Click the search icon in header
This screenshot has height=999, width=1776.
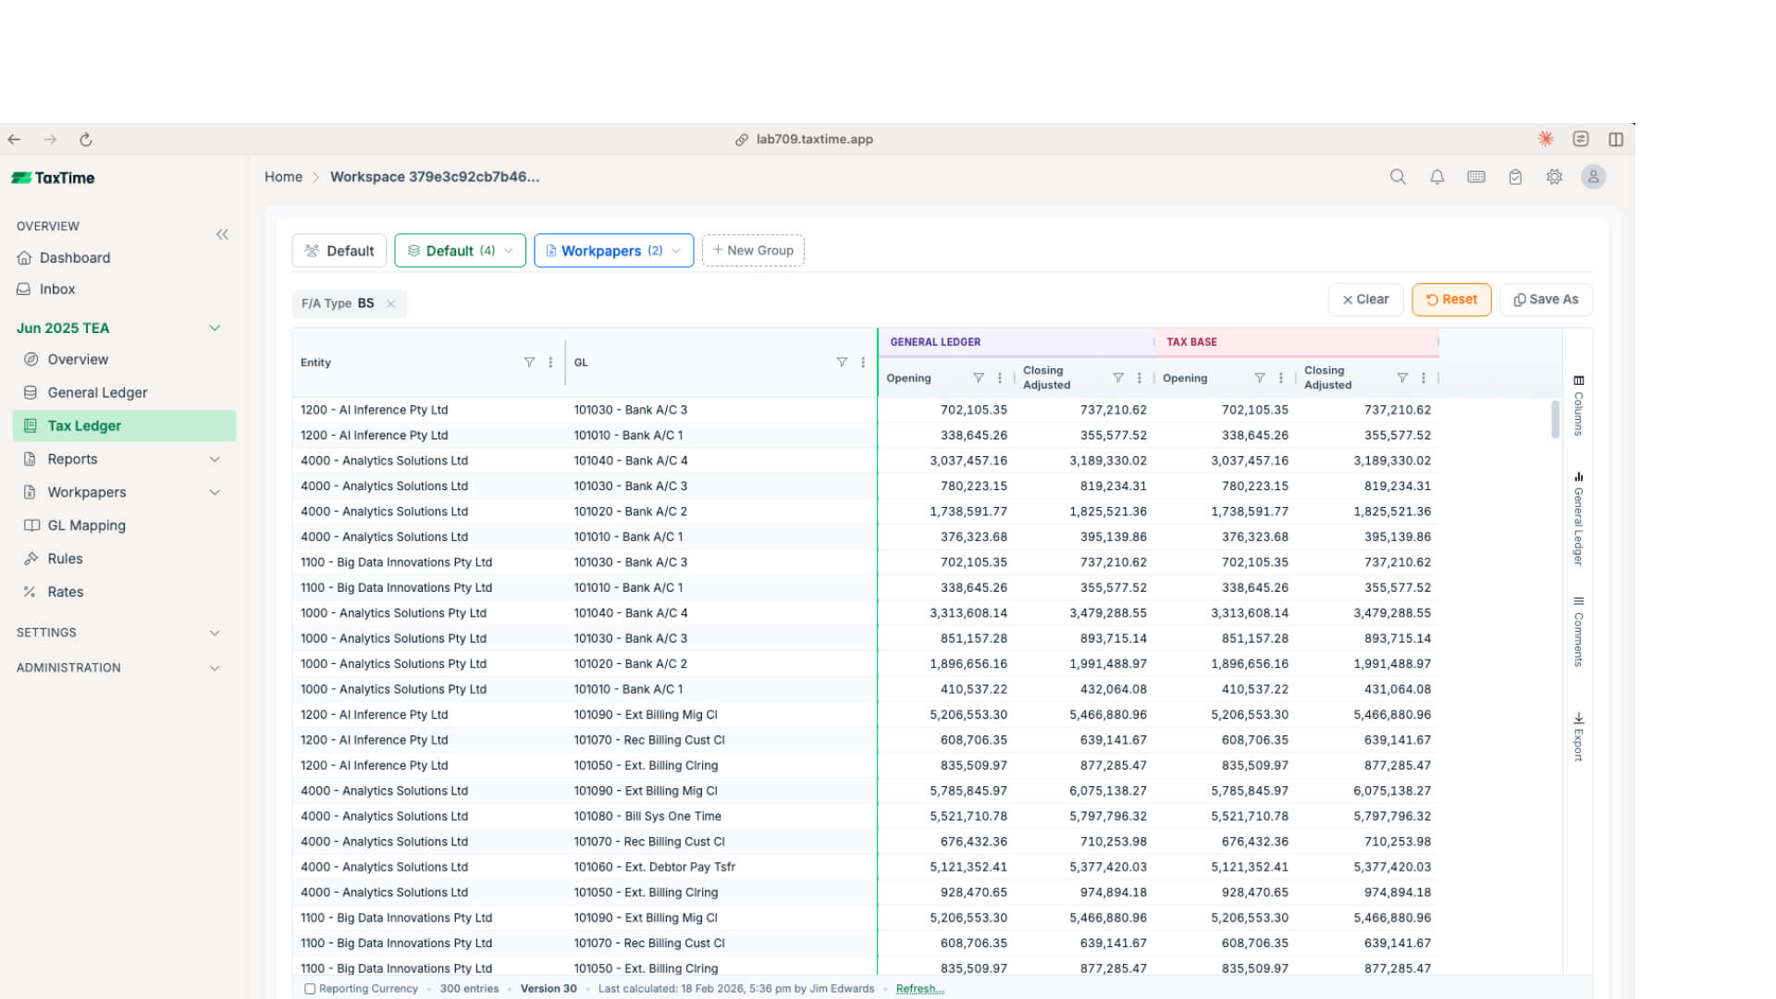pos(1398,177)
